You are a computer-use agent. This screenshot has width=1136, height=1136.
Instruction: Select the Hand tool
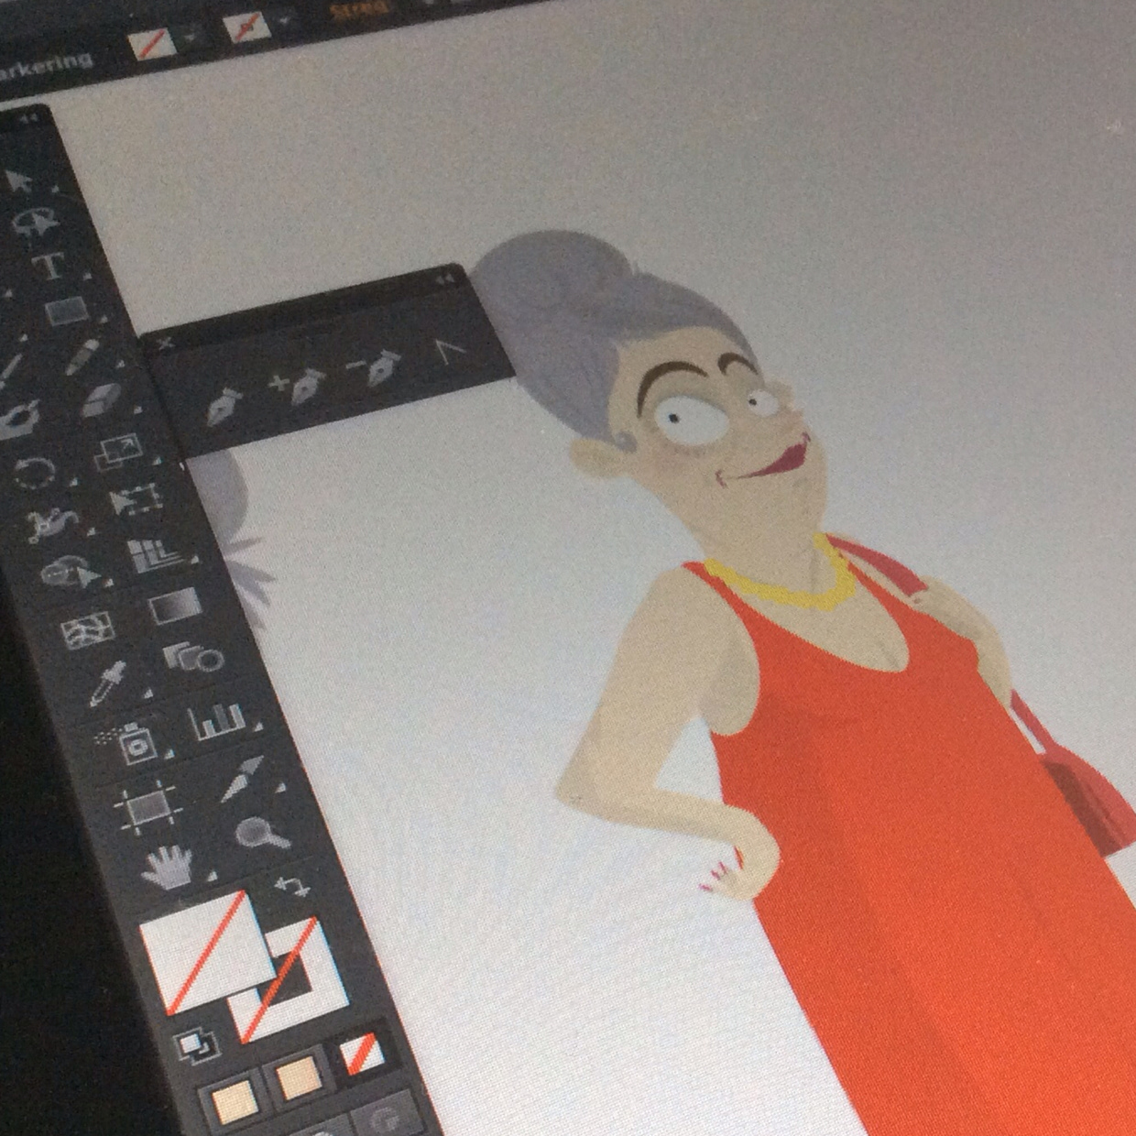(x=169, y=867)
